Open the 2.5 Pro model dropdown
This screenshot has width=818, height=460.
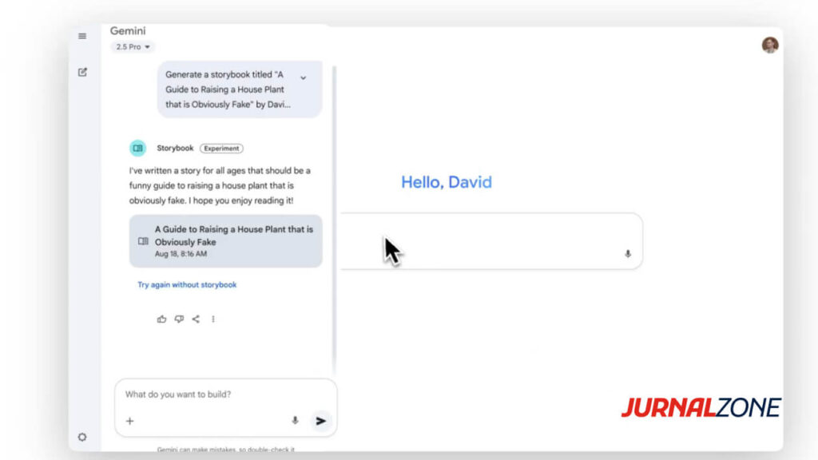[133, 47]
